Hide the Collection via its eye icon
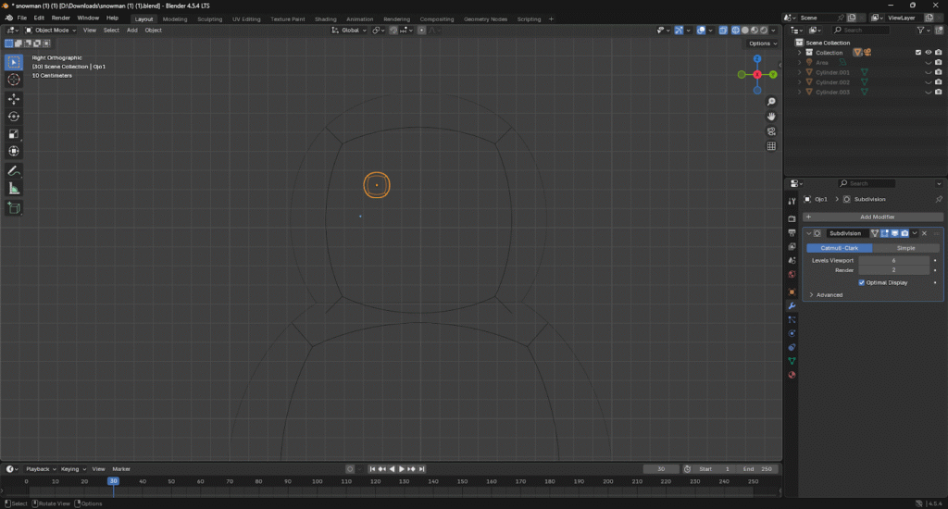Screen dimensions: 948x509 pos(929,53)
